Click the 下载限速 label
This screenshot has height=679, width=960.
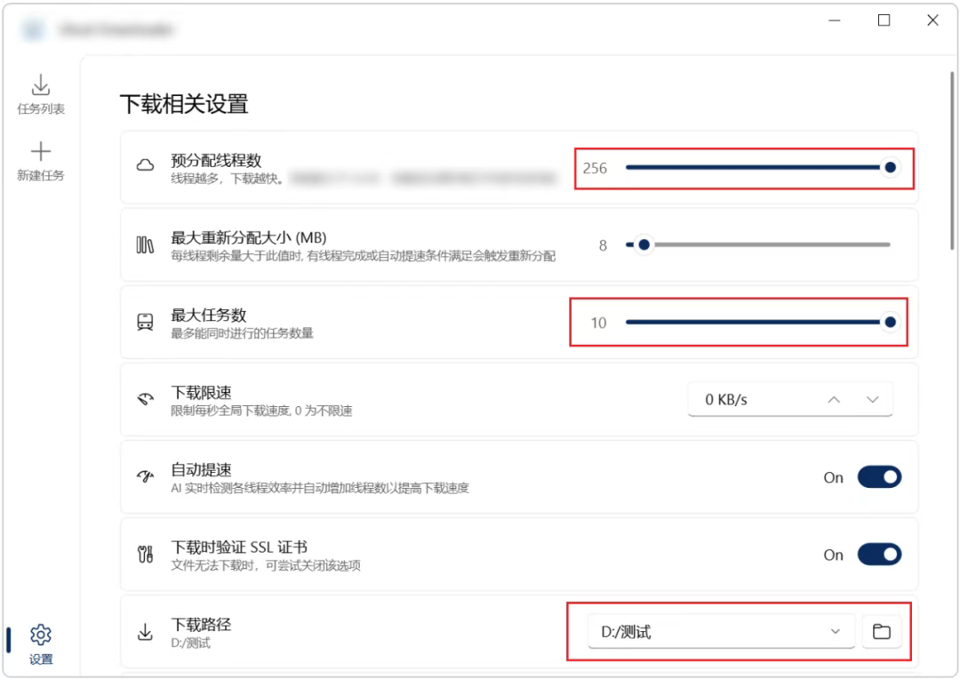click(x=201, y=393)
